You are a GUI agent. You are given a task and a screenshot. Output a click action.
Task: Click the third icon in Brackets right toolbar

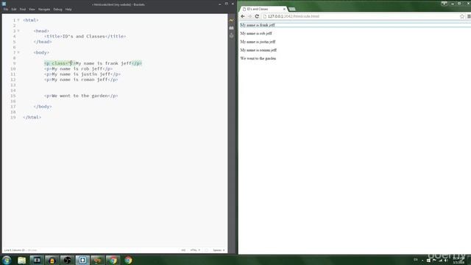click(231, 35)
